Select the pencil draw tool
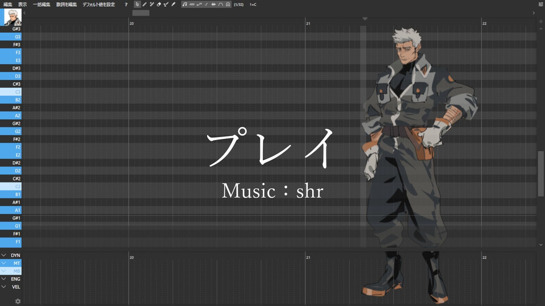545x306 pixels. coord(144,5)
